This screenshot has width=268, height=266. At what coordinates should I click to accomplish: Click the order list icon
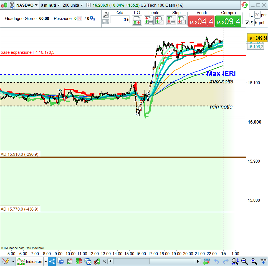pos(70,261)
